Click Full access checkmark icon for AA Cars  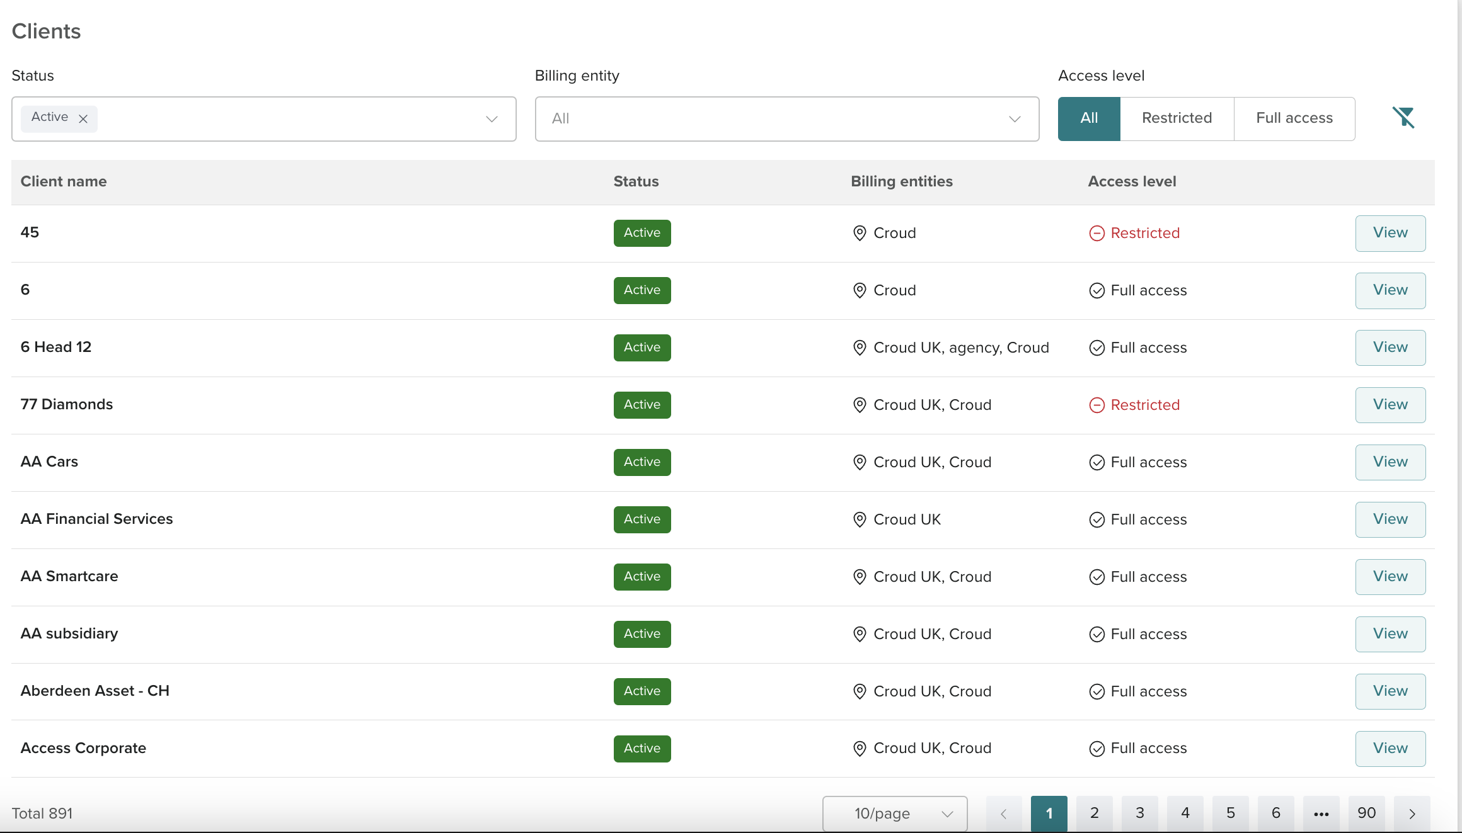pos(1096,463)
